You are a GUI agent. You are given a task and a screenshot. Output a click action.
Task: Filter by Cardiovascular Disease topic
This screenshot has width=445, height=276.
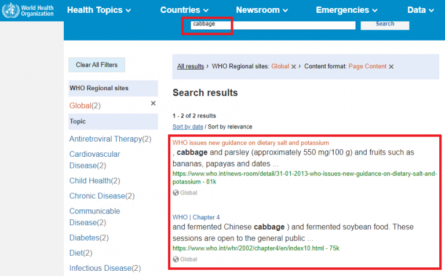click(x=94, y=160)
